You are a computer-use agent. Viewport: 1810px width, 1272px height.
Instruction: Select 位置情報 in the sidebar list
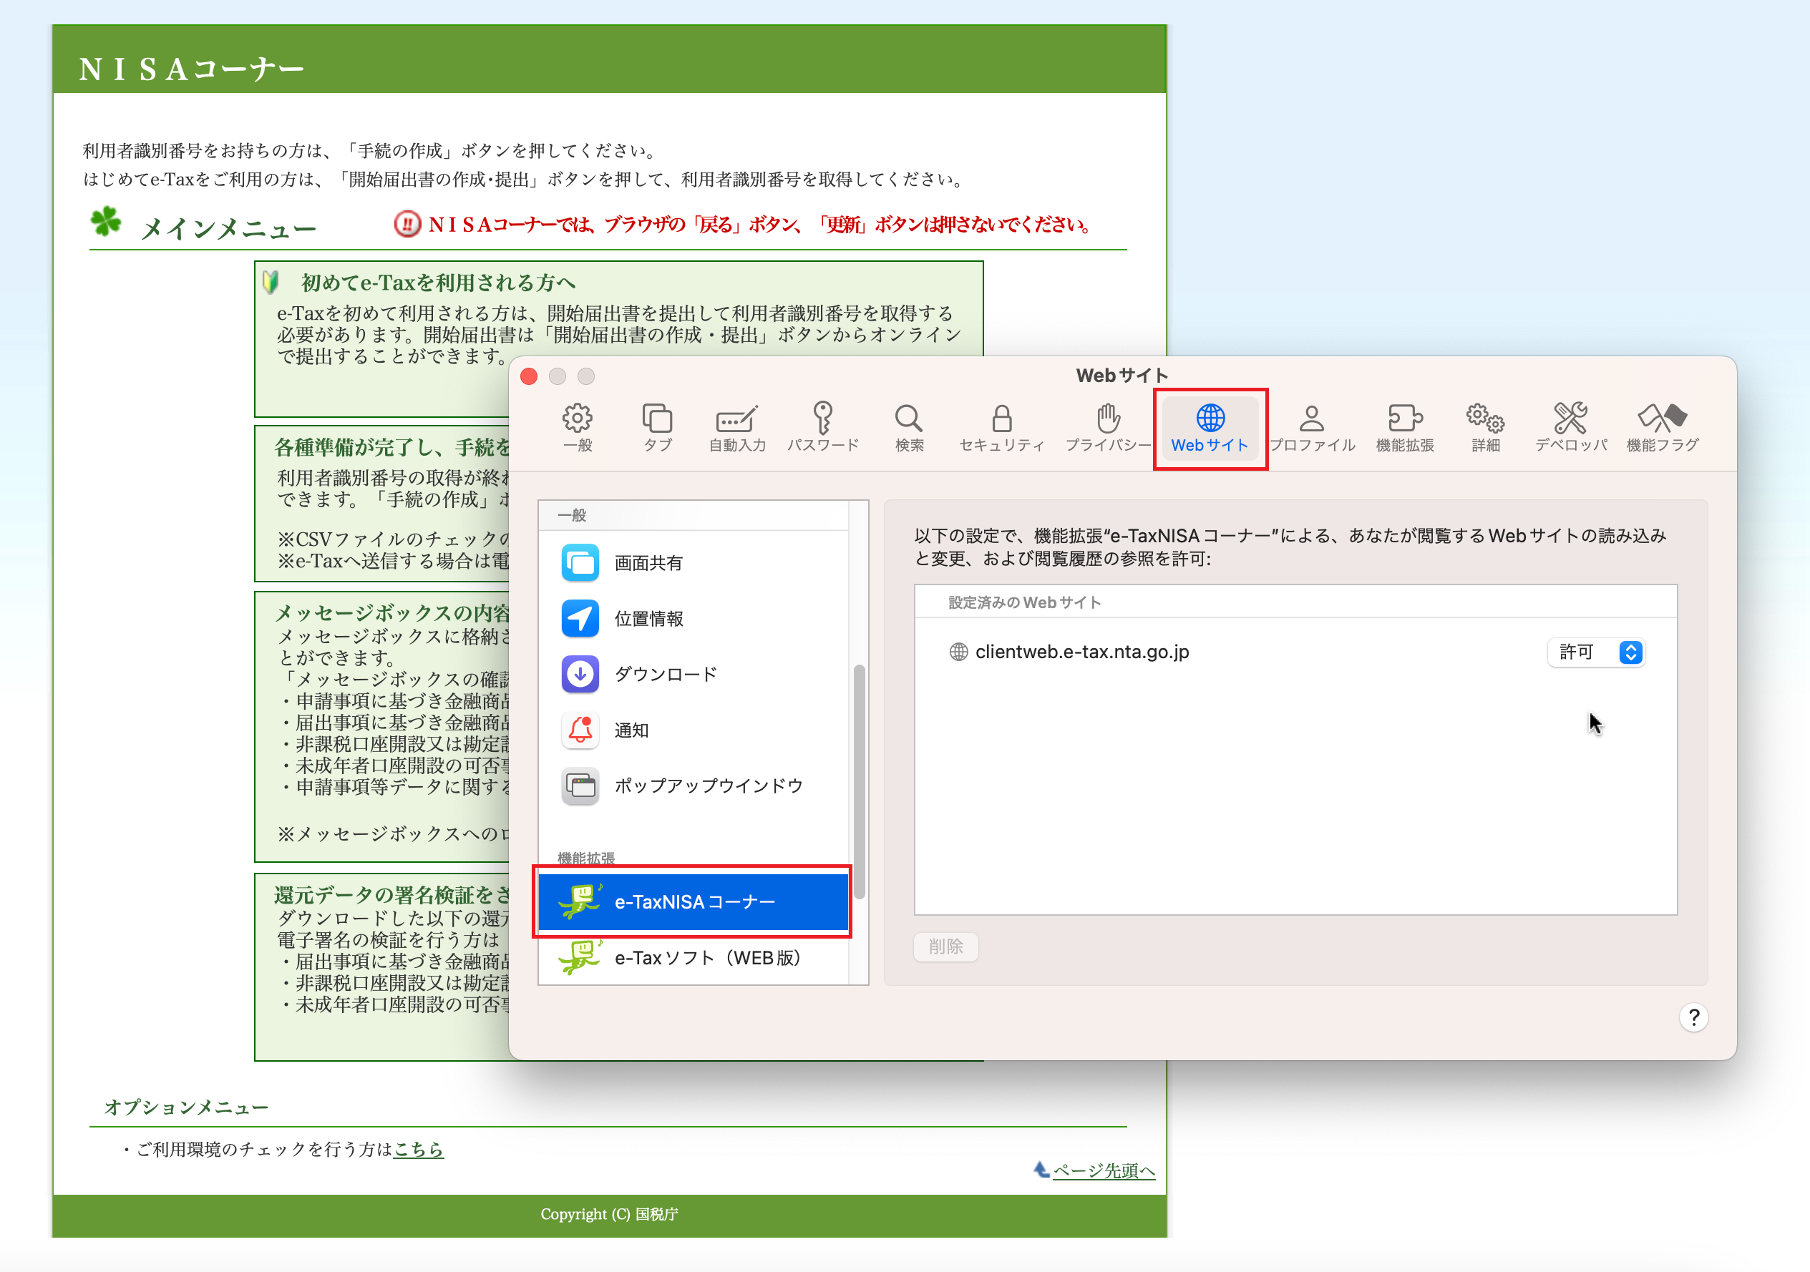point(694,619)
